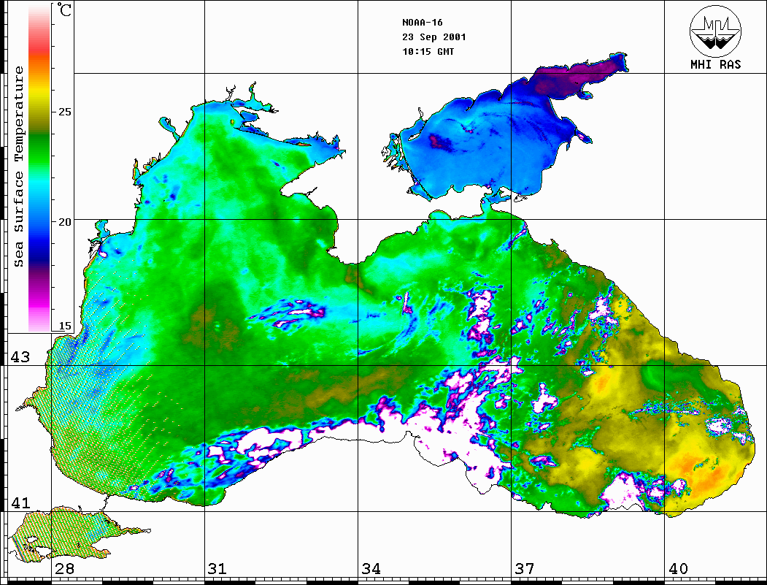This screenshot has height=585, width=767.
Task: Click longitude label 34
Action: click(x=371, y=569)
